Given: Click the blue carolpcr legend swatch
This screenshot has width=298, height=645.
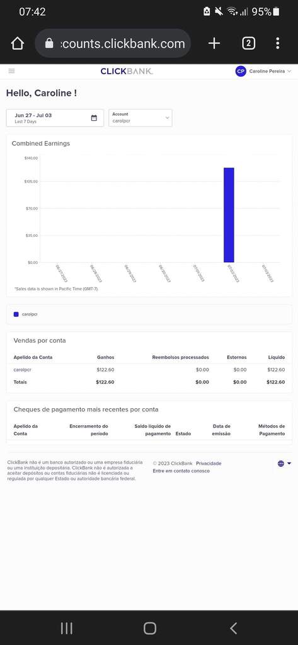Looking at the screenshot, I should (x=16, y=314).
